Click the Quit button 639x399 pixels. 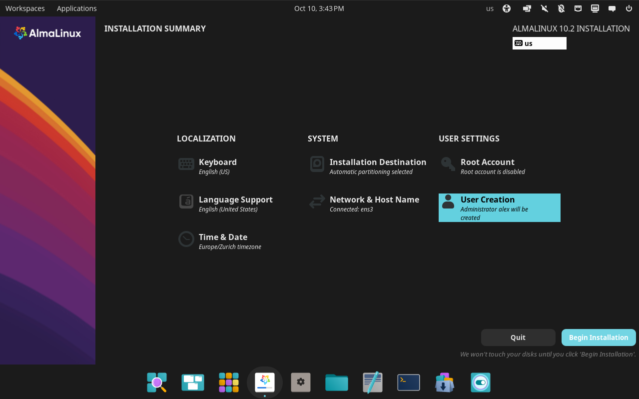[518, 337]
